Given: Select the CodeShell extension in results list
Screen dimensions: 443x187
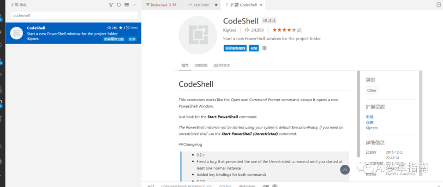Looking at the screenshot, I should 73,33.
